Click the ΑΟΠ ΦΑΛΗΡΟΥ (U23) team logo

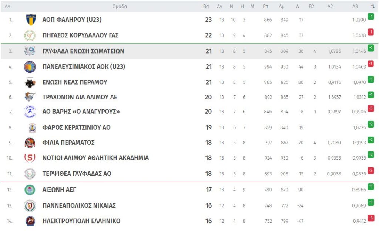click(31, 20)
